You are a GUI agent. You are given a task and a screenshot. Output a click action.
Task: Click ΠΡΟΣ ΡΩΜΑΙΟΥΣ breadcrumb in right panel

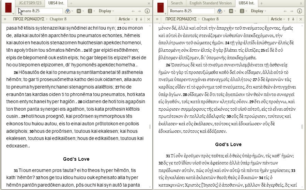pyautogui.click(x=181, y=19)
